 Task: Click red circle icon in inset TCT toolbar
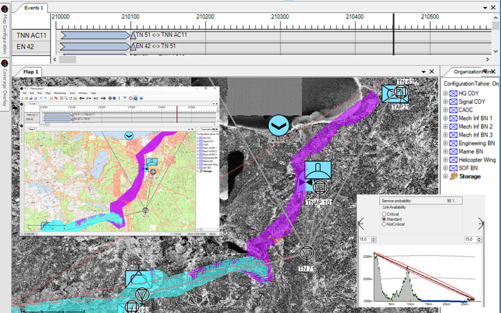pyautogui.click(x=130, y=98)
